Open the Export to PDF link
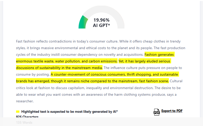Viewport: 203px width, 126px height. (x=172, y=111)
